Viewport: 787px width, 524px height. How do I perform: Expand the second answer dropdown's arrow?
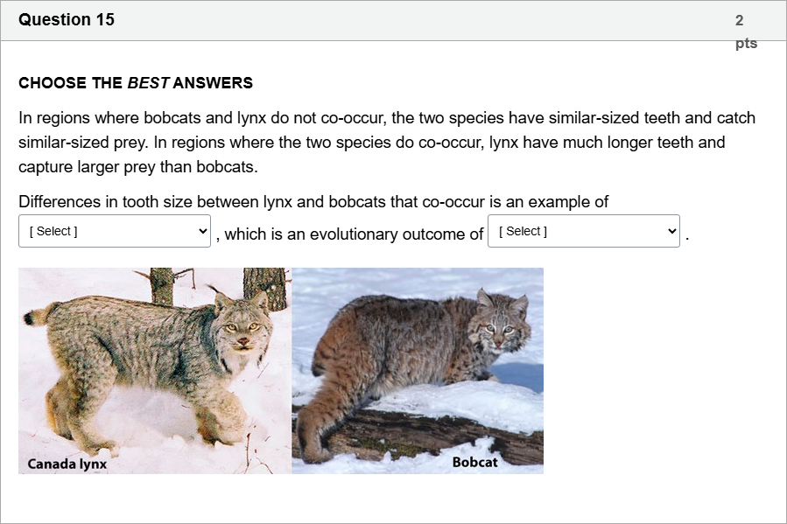click(671, 230)
